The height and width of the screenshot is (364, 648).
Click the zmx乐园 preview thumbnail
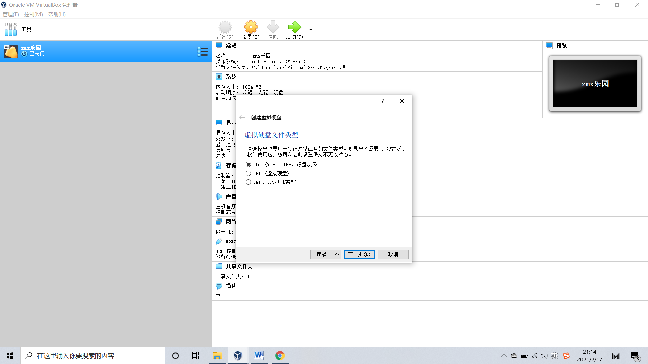[x=595, y=83]
